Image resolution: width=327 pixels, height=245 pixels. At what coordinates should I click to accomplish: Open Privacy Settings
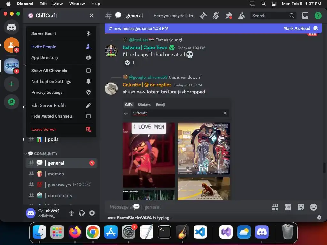pos(61,92)
